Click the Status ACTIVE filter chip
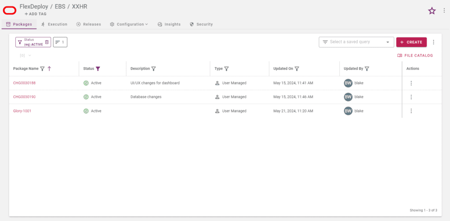Image resolution: width=450 pixels, height=221 pixels. pos(33,42)
